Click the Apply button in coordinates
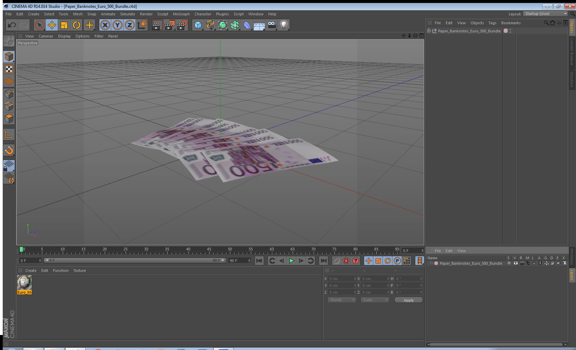The image size is (576, 350). point(408,300)
